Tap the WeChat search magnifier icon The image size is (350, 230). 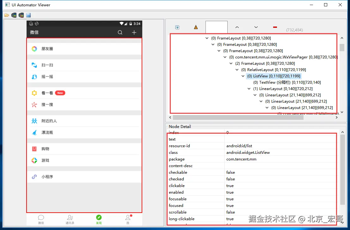click(120, 33)
